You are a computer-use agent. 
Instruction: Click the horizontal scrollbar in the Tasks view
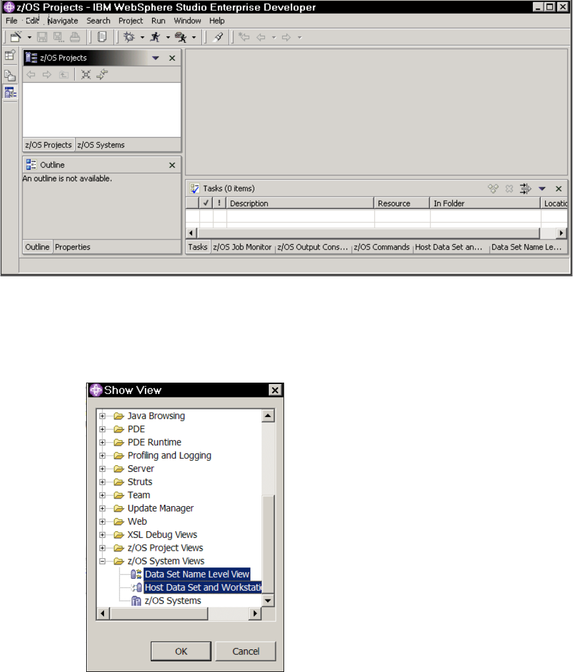(x=369, y=232)
